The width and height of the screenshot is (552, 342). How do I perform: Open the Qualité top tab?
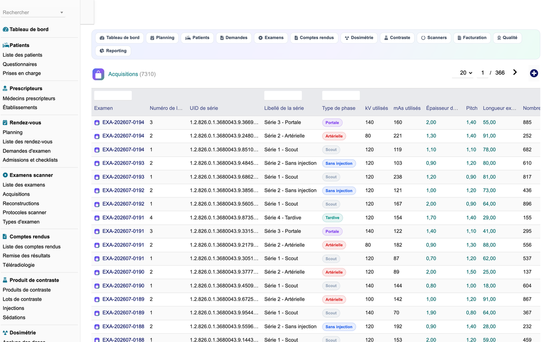(x=507, y=38)
